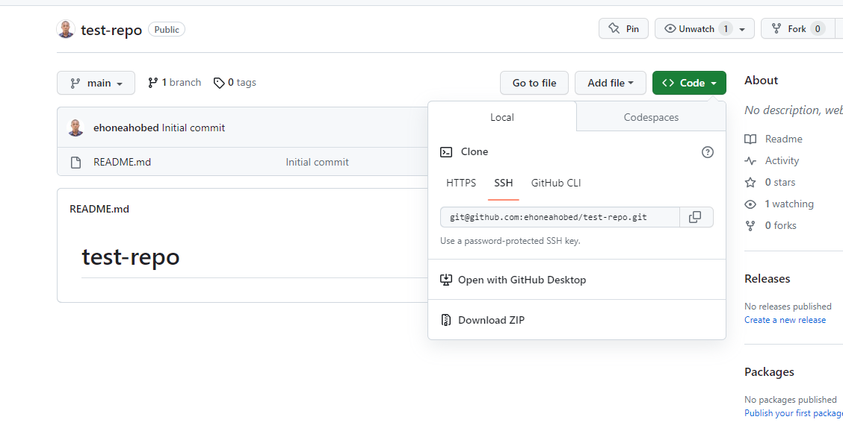Click the owner avatar beside test-repo title
This screenshot has width=843, height=446.
(66, 30)
